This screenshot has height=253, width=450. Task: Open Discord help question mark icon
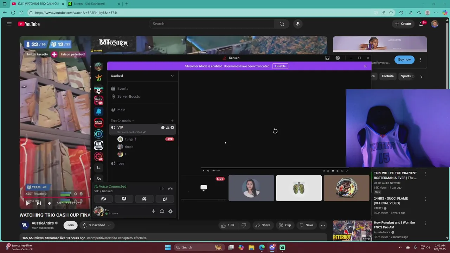coord(337,58)
